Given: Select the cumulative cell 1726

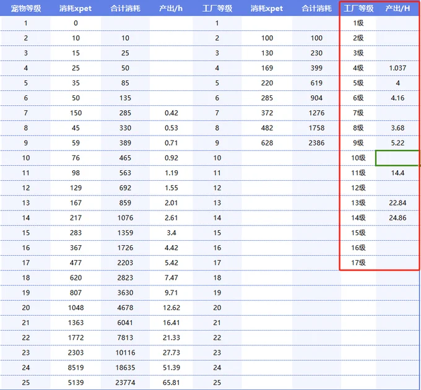Looking at the screenshot, I should [x=126, y=248].
